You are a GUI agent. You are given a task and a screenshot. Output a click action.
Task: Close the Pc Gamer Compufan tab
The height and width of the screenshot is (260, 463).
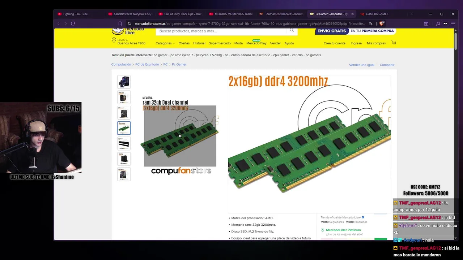(352, 14)
